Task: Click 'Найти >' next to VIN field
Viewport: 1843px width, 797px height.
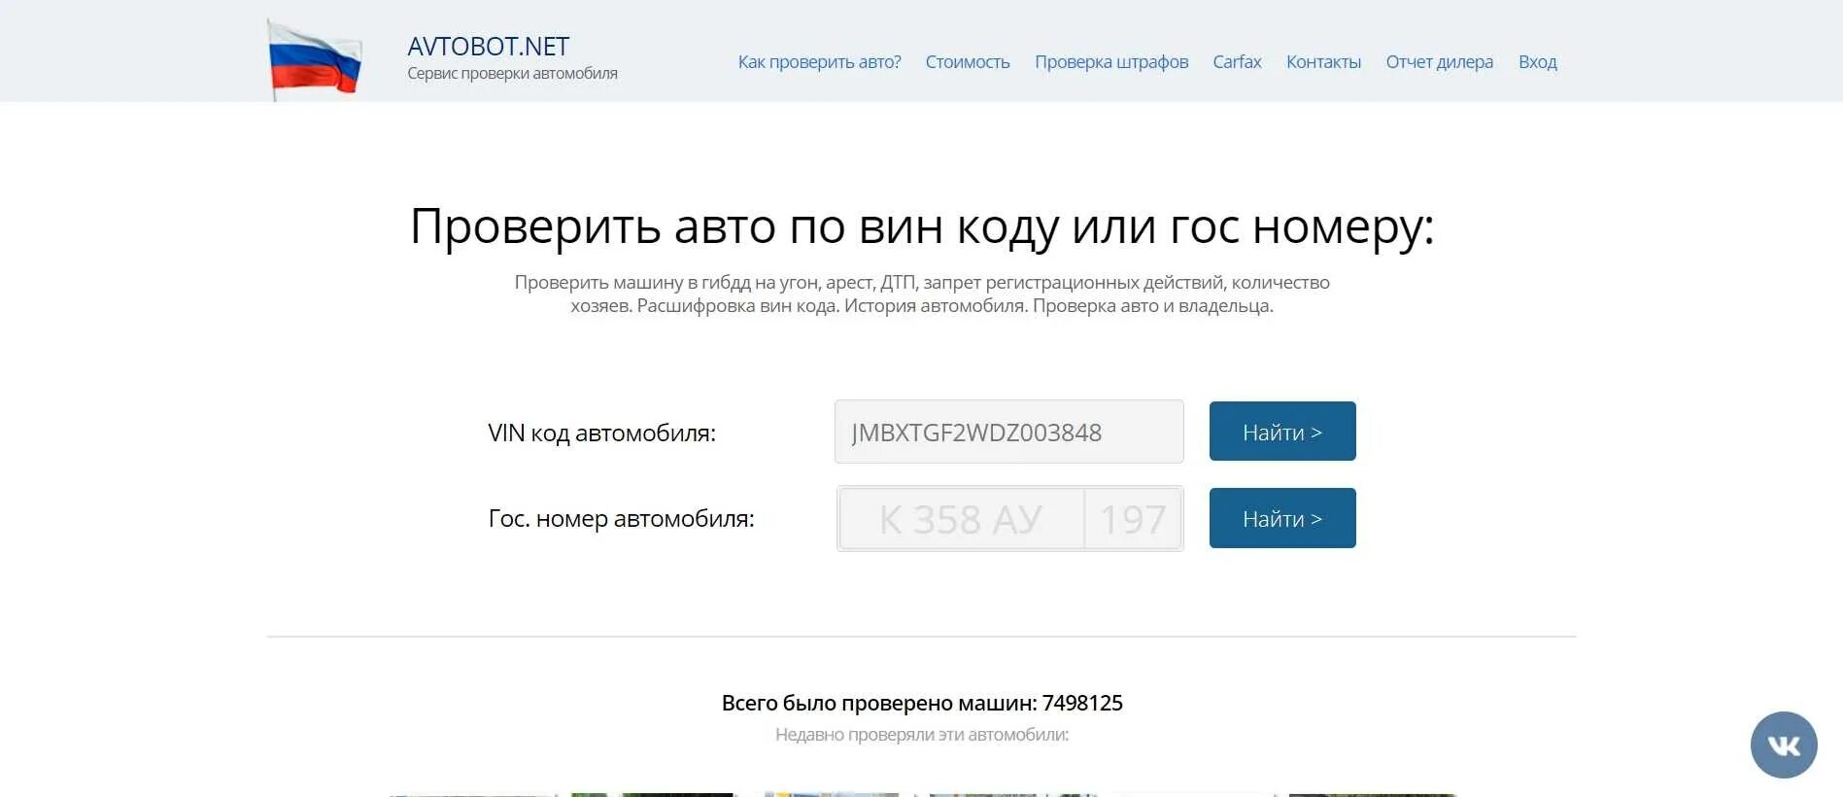Action: (x=1282, y=432)
